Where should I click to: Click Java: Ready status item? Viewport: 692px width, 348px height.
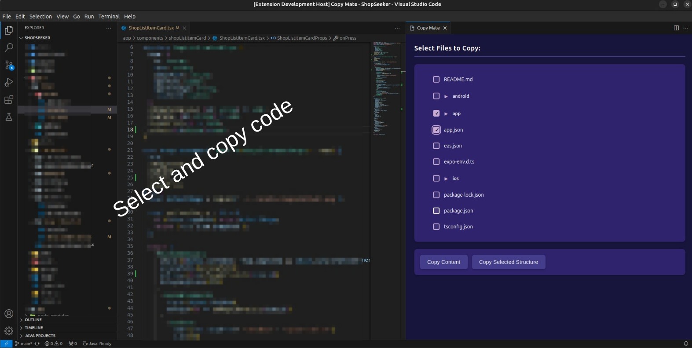pyautogui.click(x=97, y=344)
